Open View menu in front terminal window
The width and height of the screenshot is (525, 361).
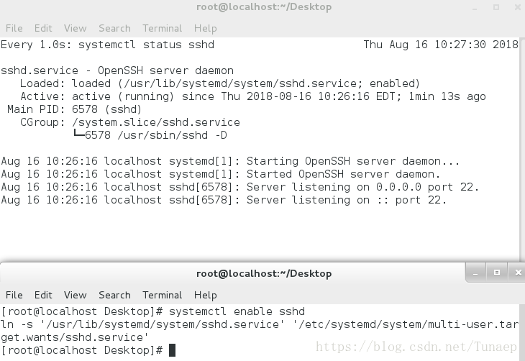76,295
